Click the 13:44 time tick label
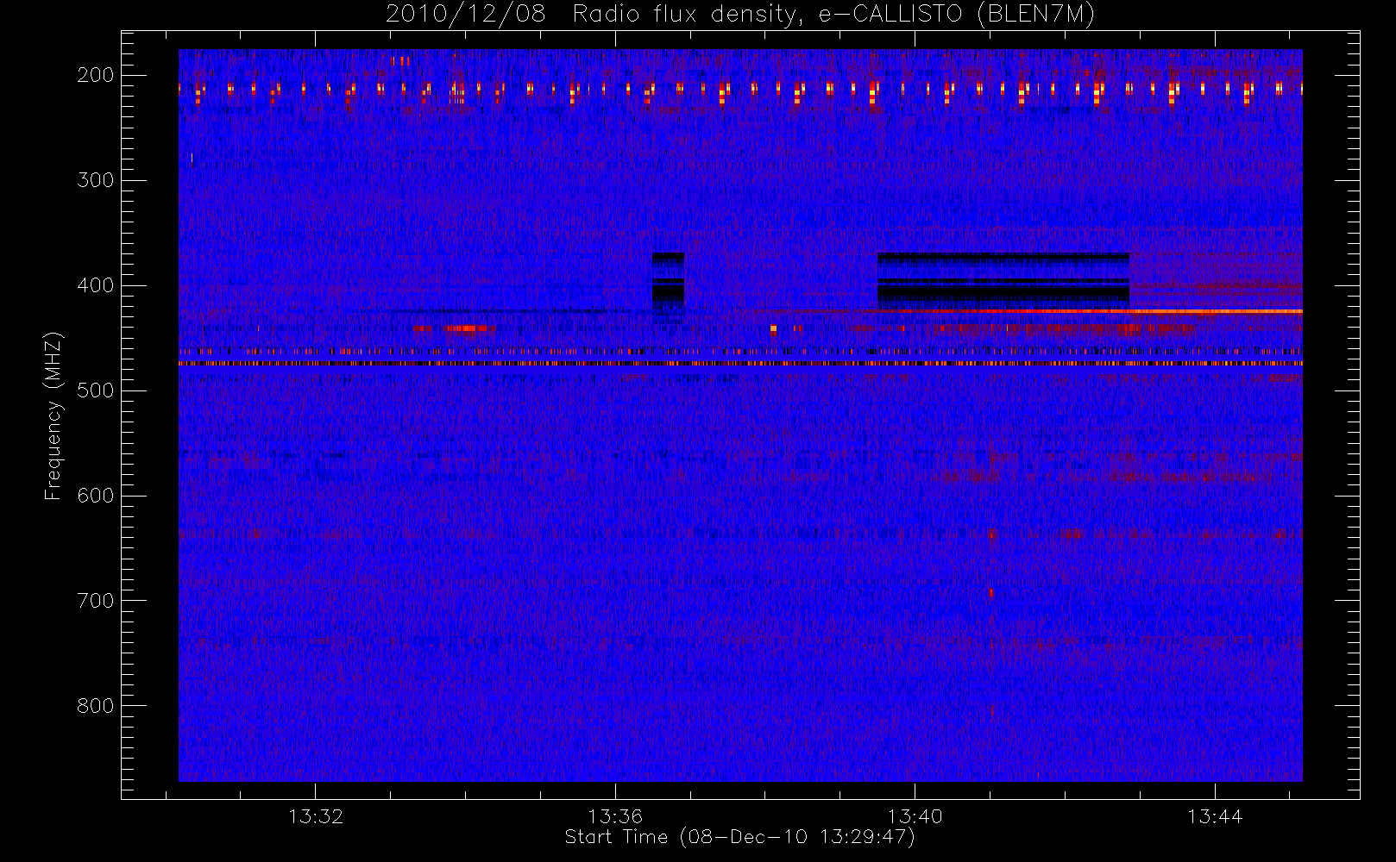Viewport: 1396px width, 862px height. 1215,816
